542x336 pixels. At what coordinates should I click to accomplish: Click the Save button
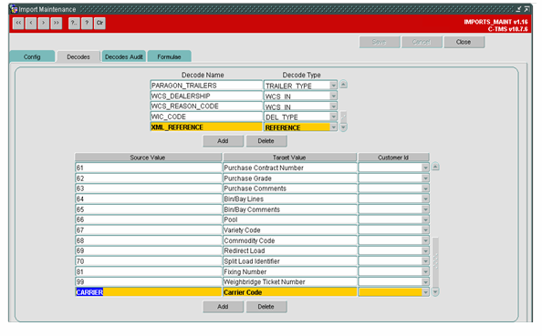pos(380,42)
